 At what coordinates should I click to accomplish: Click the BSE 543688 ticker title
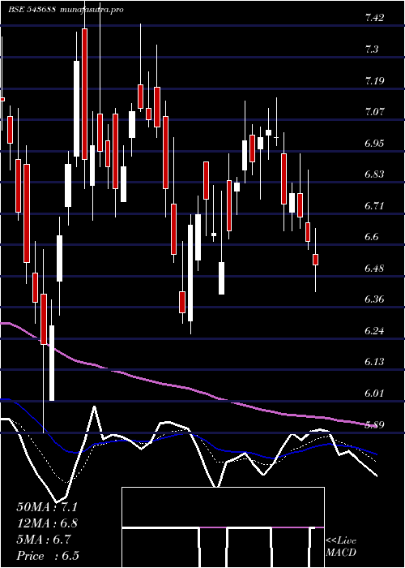tap(32, 10)
